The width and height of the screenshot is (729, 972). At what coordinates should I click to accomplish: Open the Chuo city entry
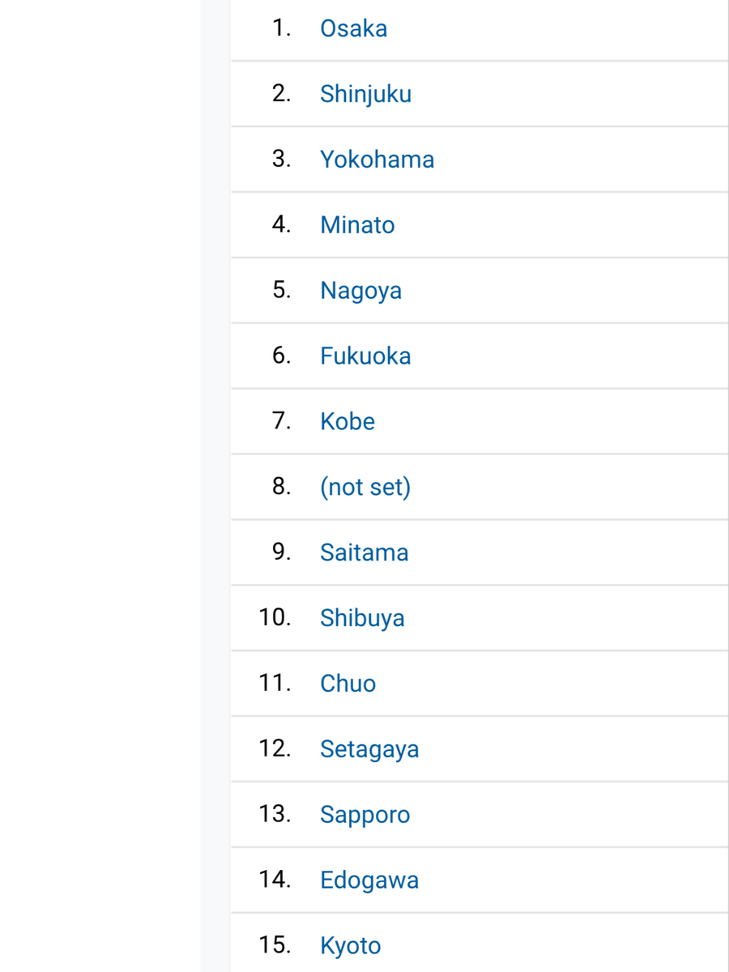tap(347, 684)
